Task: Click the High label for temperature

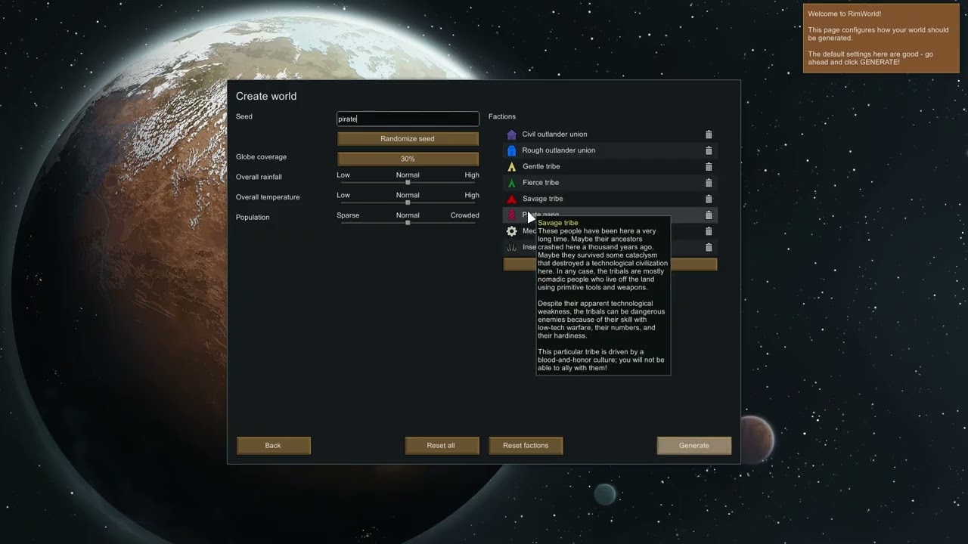Action: pos(472,195)
